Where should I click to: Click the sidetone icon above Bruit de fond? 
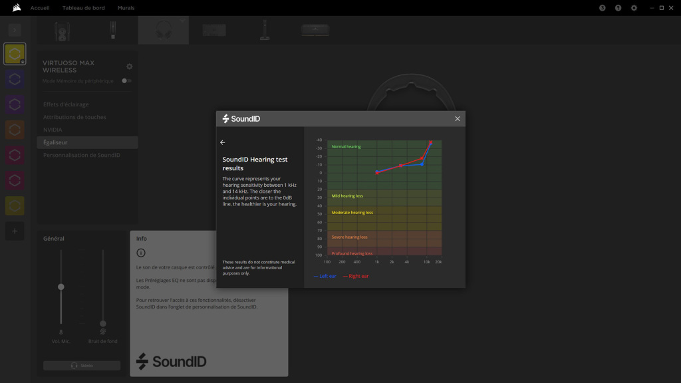[x=103, y=332]
